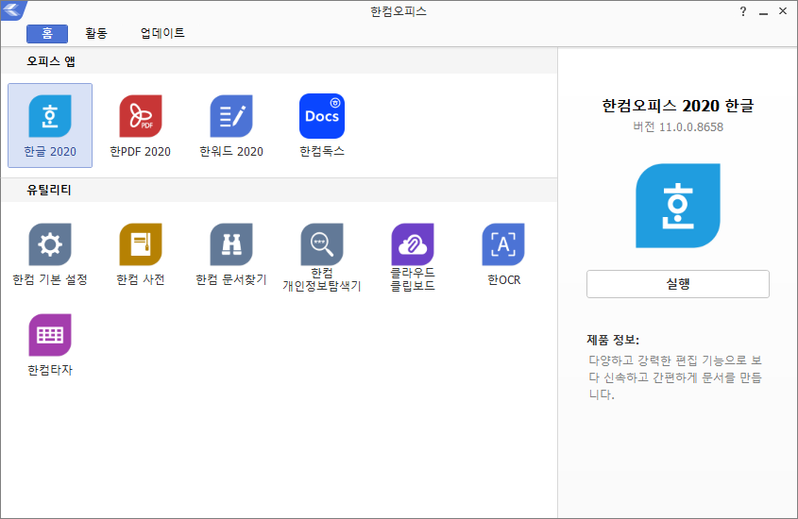Select the 클라우드 클립보드 icon
This screenshot has height=519, width=798.
(x=413, y=244)
